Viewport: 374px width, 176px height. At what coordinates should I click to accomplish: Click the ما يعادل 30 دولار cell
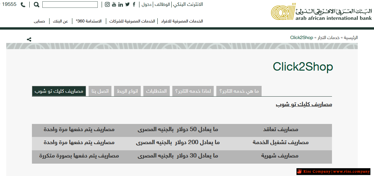[178, 156]
